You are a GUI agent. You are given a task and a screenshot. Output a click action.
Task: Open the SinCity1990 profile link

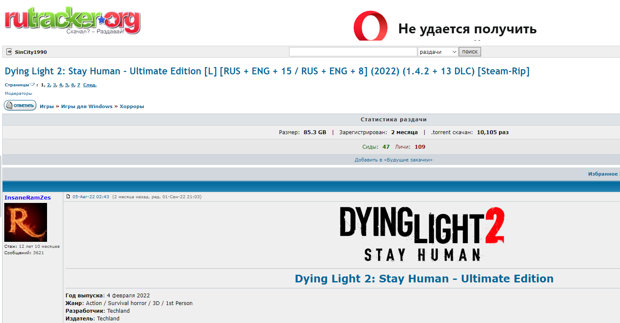pos(31,52)
